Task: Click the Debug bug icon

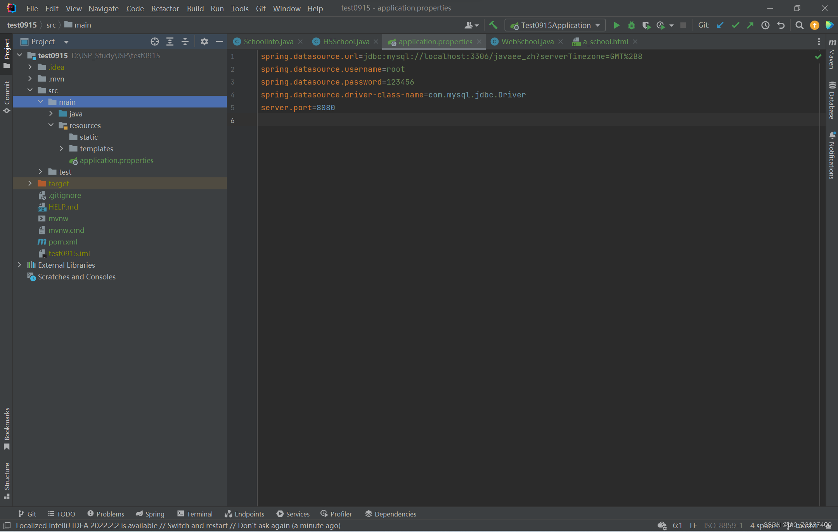Action: point(631,25)
